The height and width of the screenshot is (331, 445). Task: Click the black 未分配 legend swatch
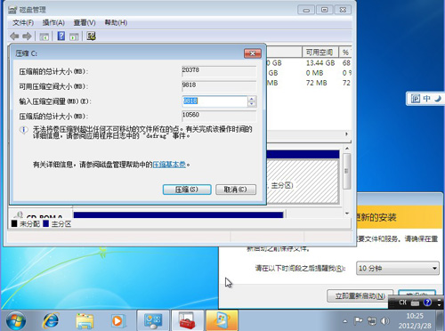click(14, 223)
